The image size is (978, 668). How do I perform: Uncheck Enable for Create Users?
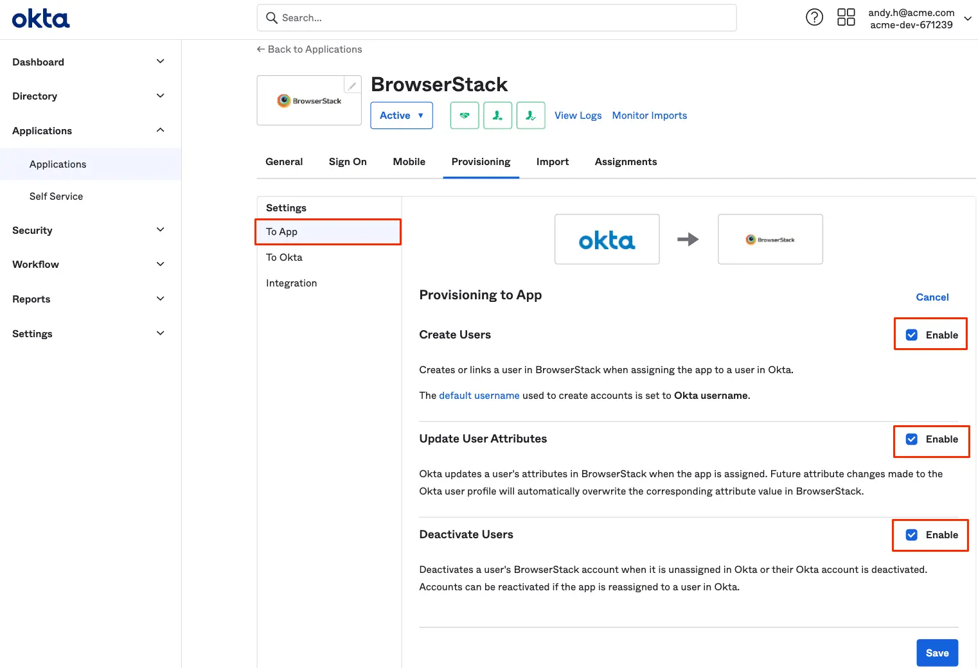911,335
